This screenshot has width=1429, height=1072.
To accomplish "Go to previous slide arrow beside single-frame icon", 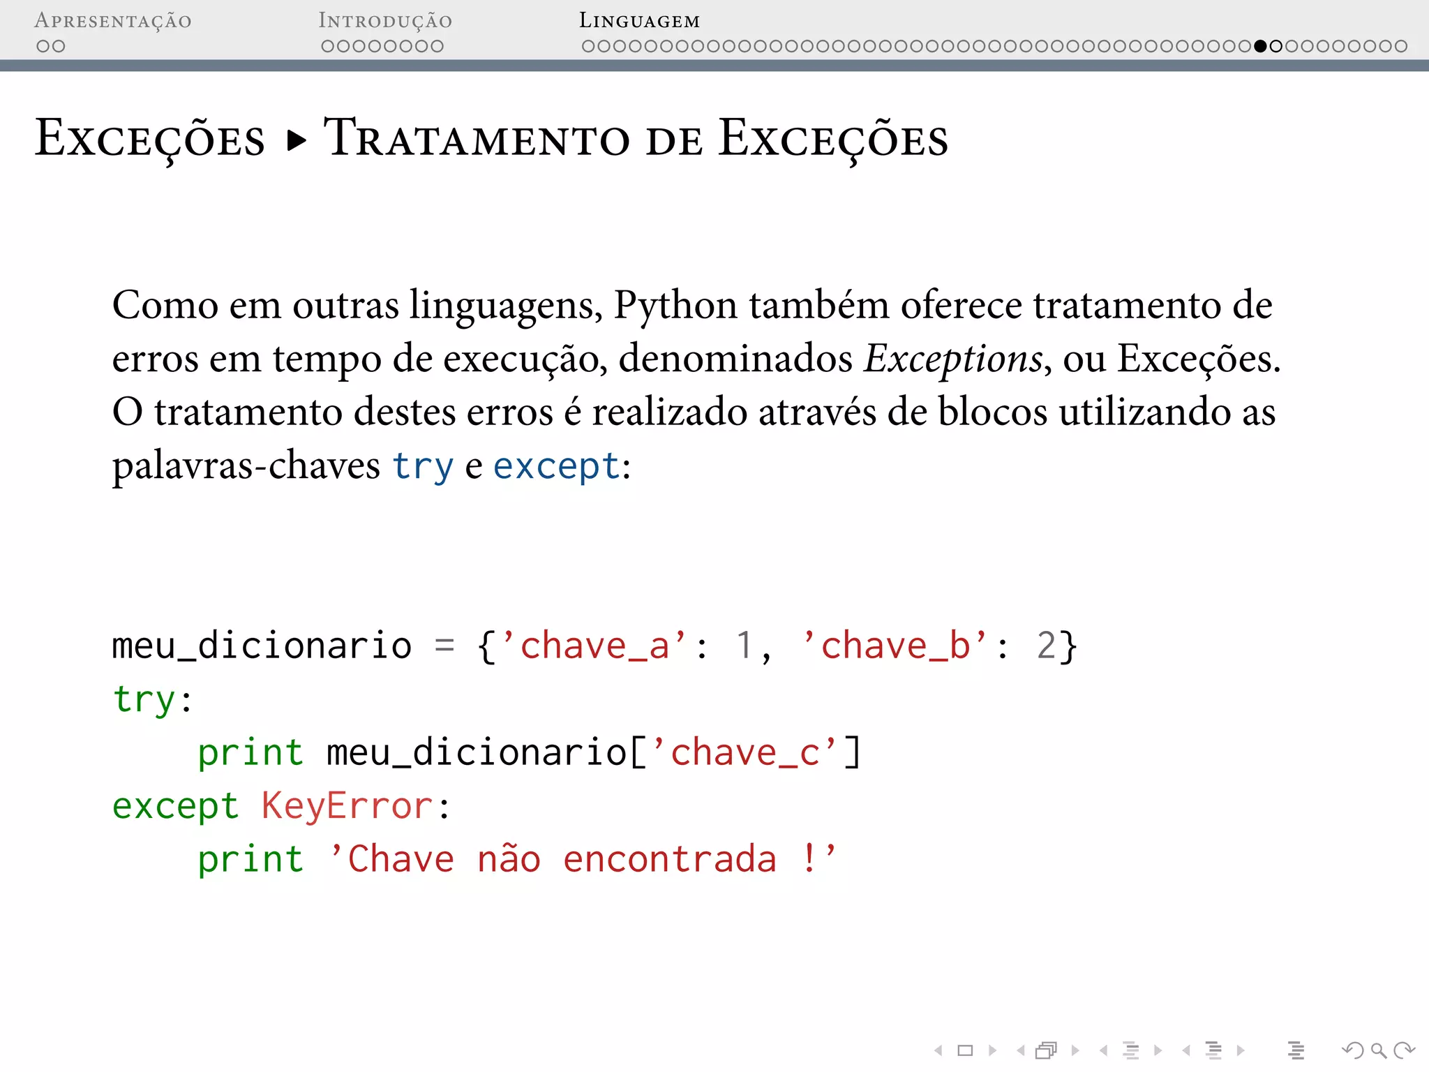I will tap(938, 1050).
